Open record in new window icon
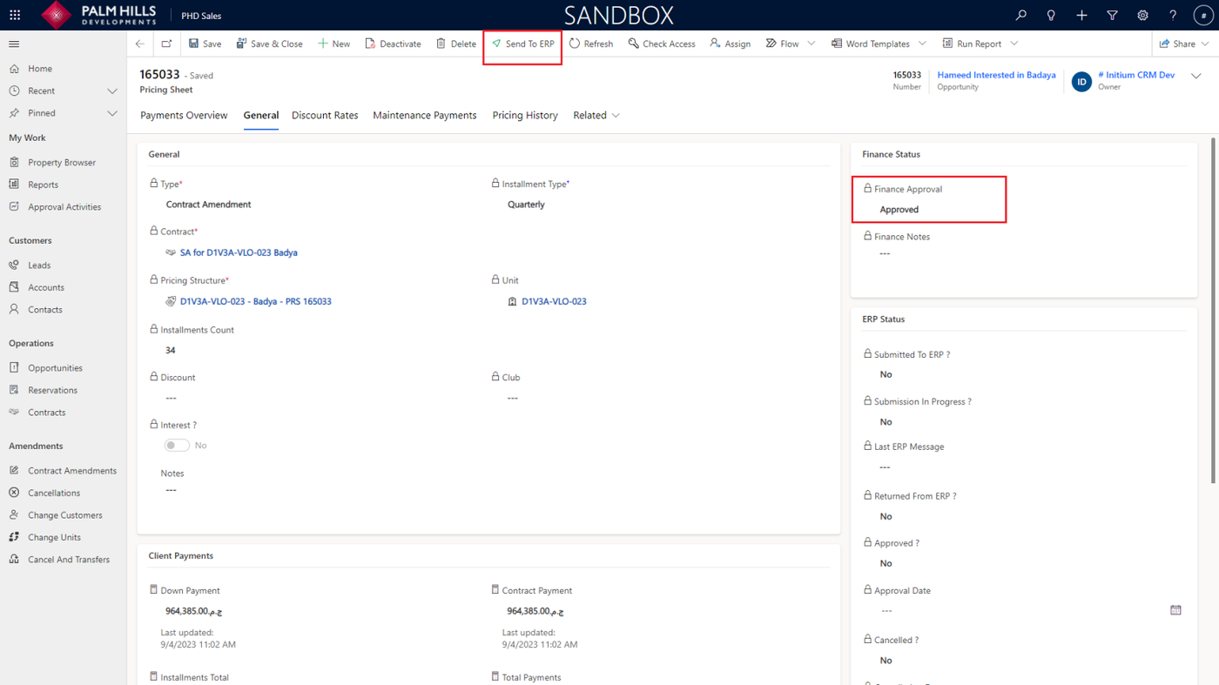This screenshot has height=685, width=1219. [x=166, y=44]
